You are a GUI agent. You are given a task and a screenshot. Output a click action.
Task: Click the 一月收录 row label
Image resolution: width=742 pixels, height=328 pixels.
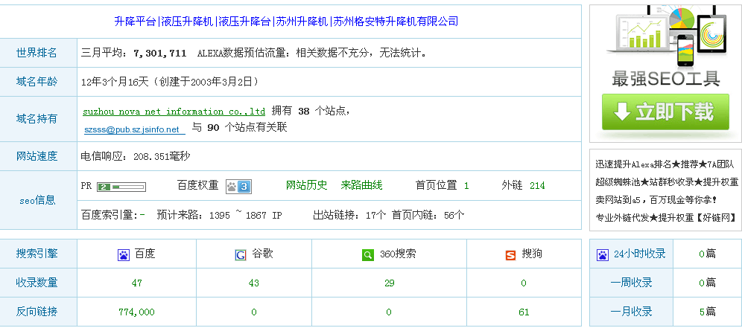pyautogui.click(x=631, y=311)
